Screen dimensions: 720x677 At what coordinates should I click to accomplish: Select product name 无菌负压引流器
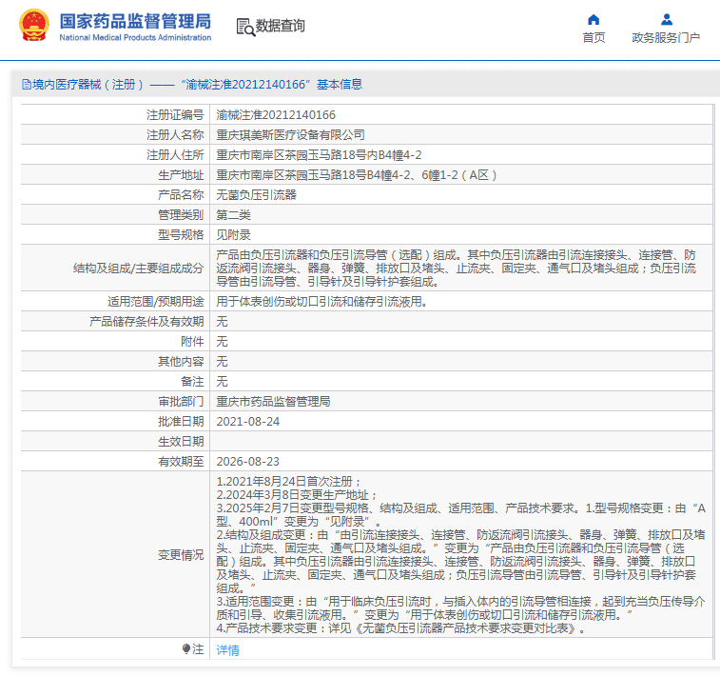pyautogui.click(x=256, y=195)
